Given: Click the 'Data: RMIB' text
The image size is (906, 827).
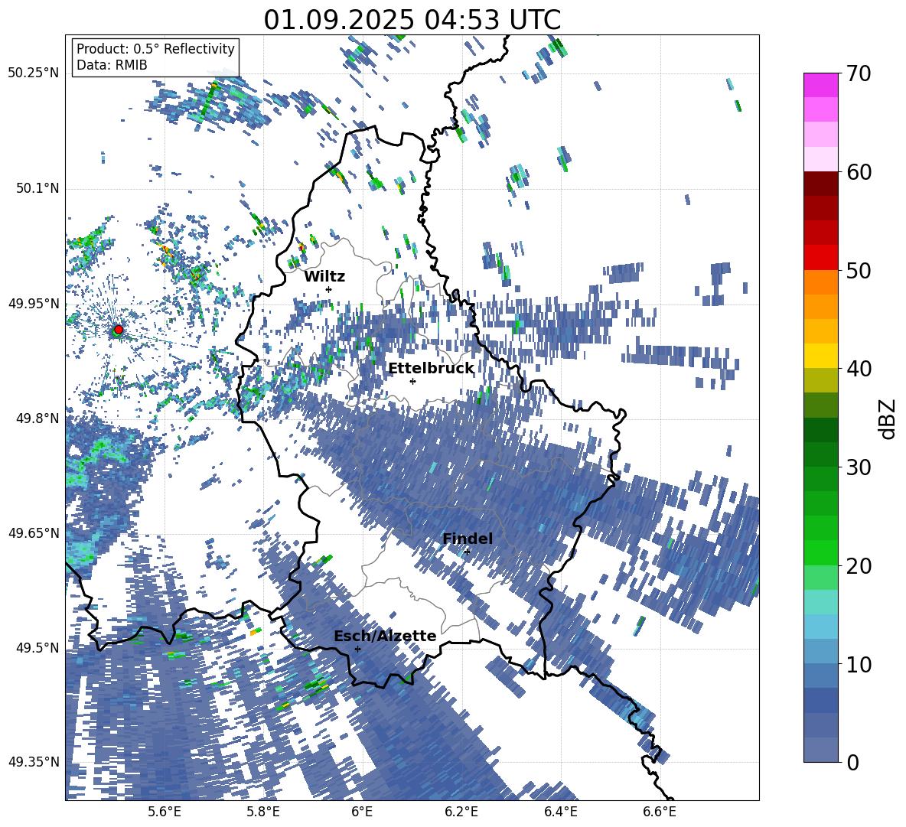Looking at the screenshot, I should (x=112, y=65).
